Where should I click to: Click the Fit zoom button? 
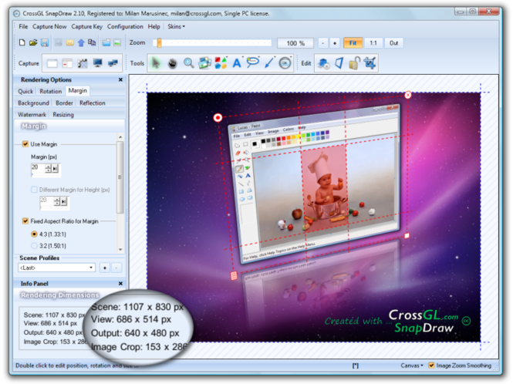tap(353, 43)
